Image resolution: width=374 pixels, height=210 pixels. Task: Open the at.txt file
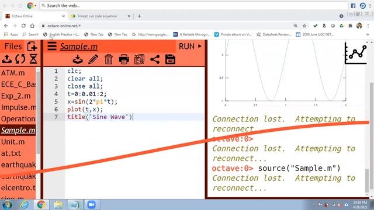click(11, 153)
